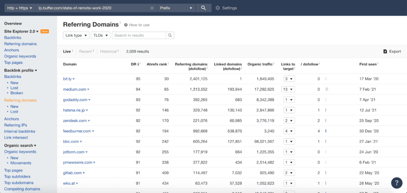Go to Organic keywords under Site Explorer
Viewport: 407px width, 193px height.
[20, 56]
